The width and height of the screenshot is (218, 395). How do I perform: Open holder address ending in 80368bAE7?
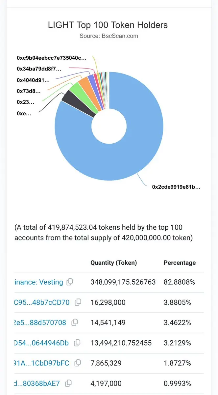[x=37, y=383]
